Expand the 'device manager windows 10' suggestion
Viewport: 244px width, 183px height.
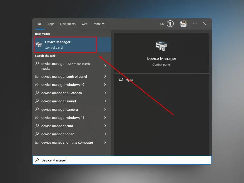[x=105, y=85]
